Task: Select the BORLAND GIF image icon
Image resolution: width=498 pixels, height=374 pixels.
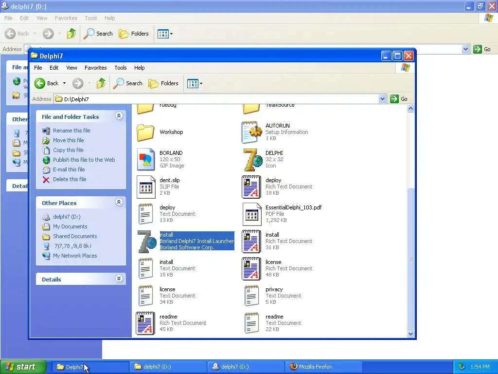Action: [x=146, y=159]
